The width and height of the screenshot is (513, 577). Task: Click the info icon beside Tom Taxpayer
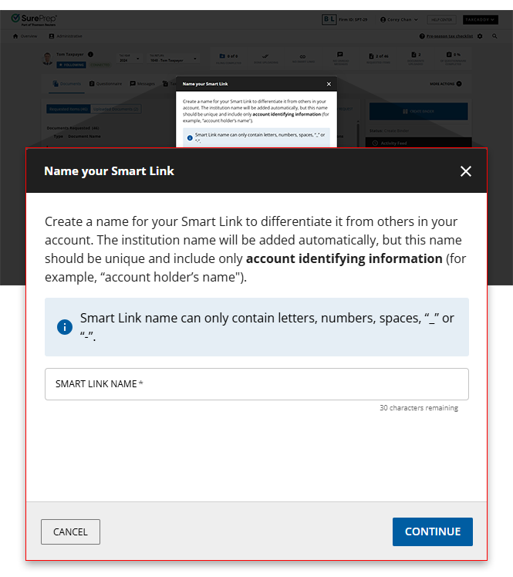[x=90, y=54]
